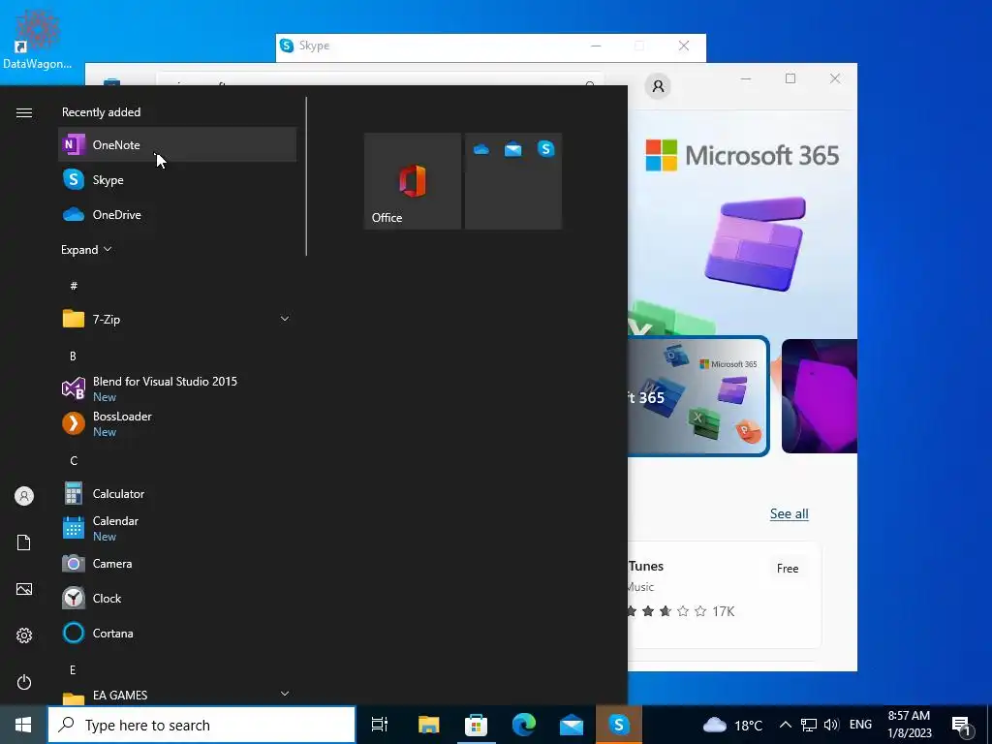Image resolution: width=992 pixels, height=744 pixels.
Task: Expand the 7-Zip folder
Action: (x=177, y=319)
